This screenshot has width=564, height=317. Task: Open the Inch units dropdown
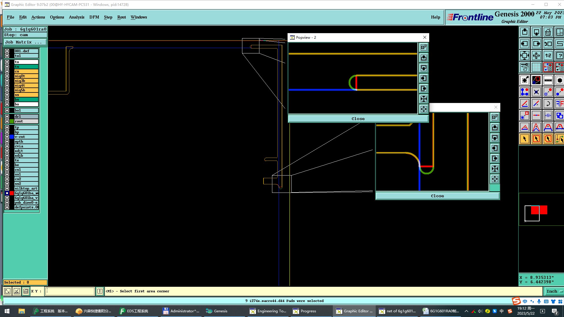(x=554, y=291)
